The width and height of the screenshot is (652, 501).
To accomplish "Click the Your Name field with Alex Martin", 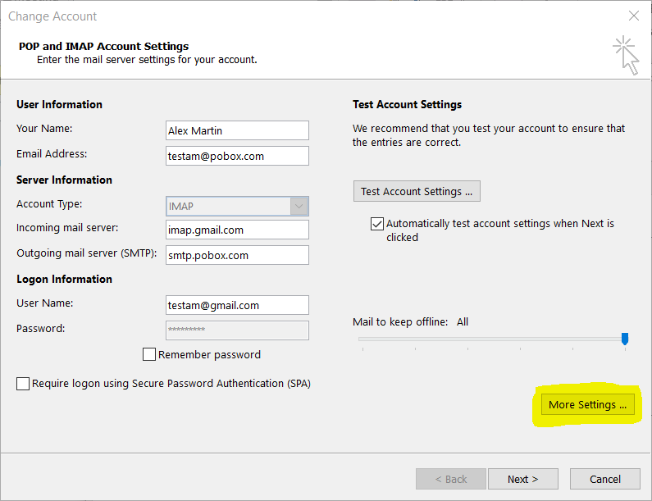I will click(x=237, y=130).
